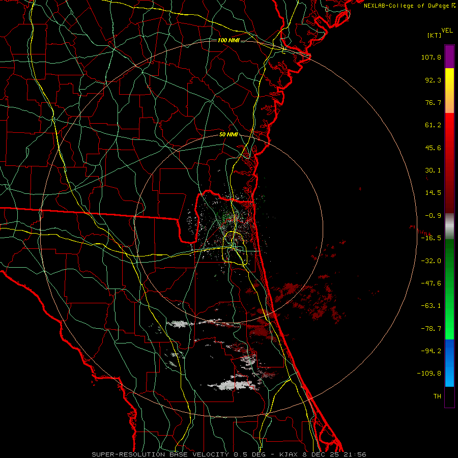
Task: Click the 100 NMI range ring label
Action: 228,40
